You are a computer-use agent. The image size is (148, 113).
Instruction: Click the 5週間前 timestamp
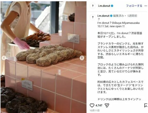pos(132,16)
